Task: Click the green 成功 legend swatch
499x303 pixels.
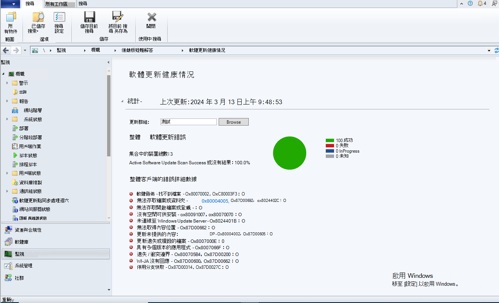Action: tap(330, 140)
